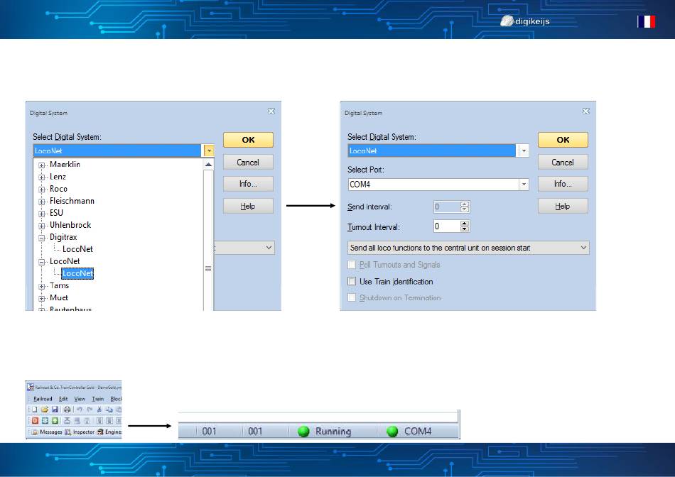Expand the Fleischmann tree node
Screen dimensions: 675x477
click(42, 202)
